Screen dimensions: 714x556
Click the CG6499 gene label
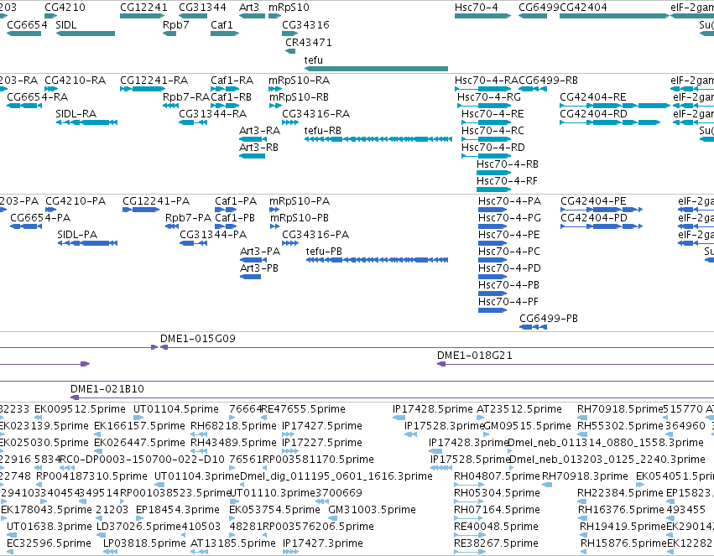point(539,8)
